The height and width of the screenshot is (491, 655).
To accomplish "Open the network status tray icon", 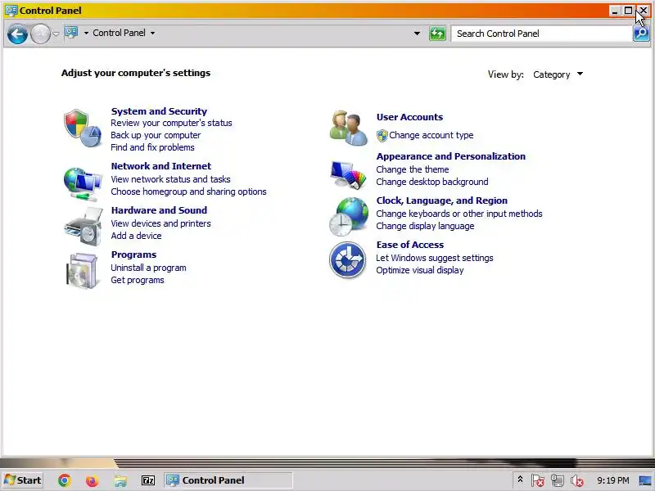I will coord(558,480).
